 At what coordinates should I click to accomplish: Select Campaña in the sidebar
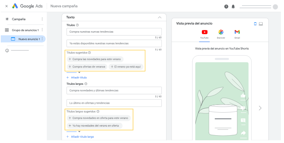tap(19, 19)
